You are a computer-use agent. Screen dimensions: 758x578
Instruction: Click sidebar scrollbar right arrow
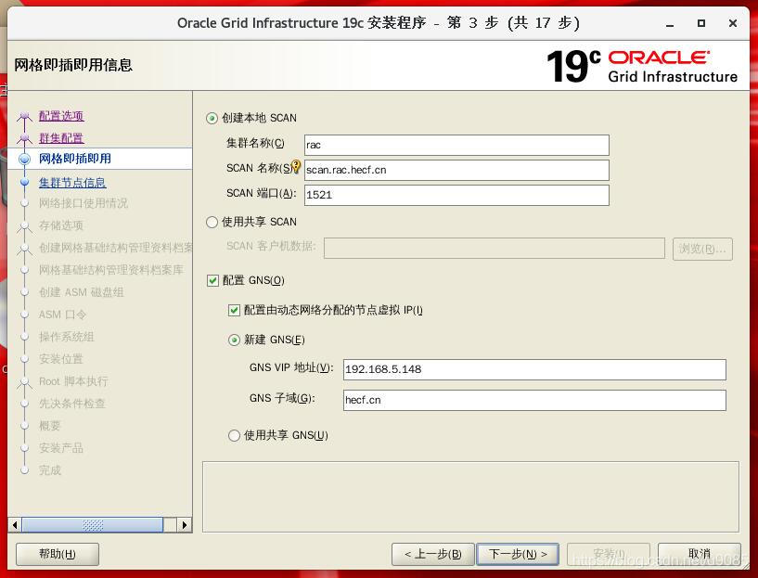[x=185, y=525]
